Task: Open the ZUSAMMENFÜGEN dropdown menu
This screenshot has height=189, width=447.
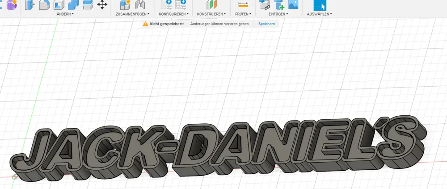Action: 133,14
